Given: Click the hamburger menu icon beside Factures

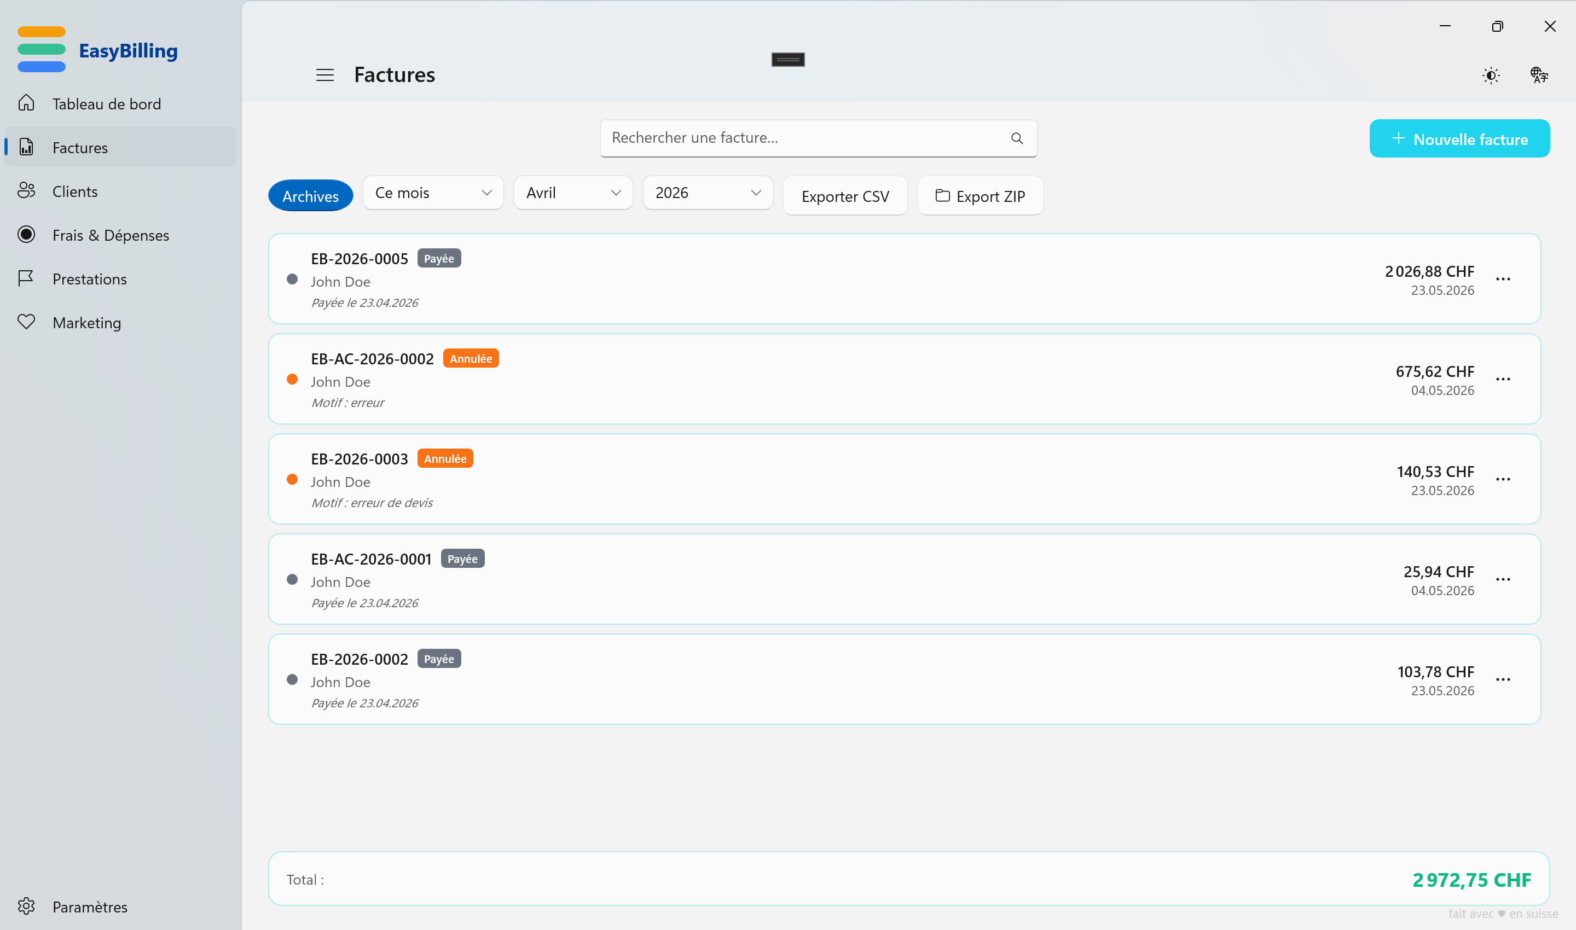Looking at the screenshot, I should click(x=325, y=75).
